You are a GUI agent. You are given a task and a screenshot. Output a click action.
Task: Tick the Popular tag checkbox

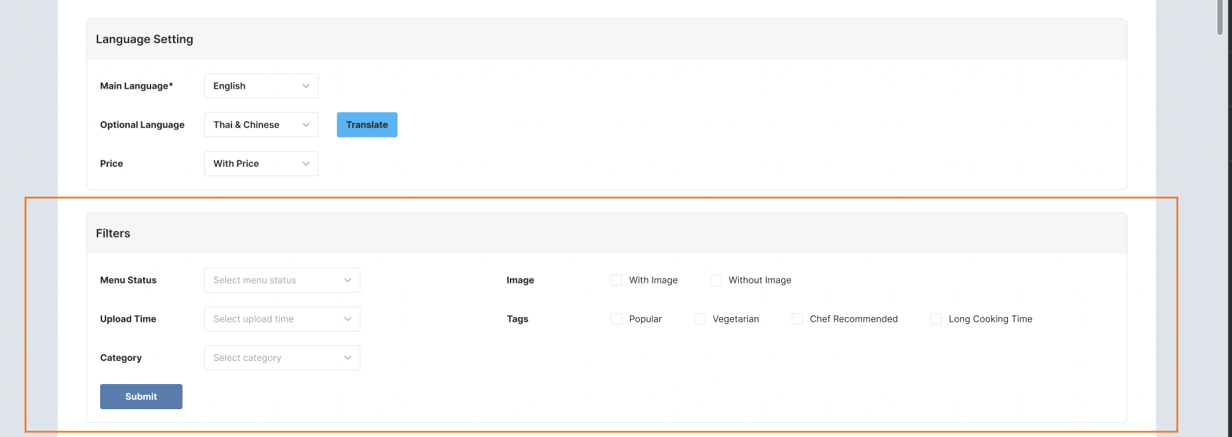click(x=617, y=319)
